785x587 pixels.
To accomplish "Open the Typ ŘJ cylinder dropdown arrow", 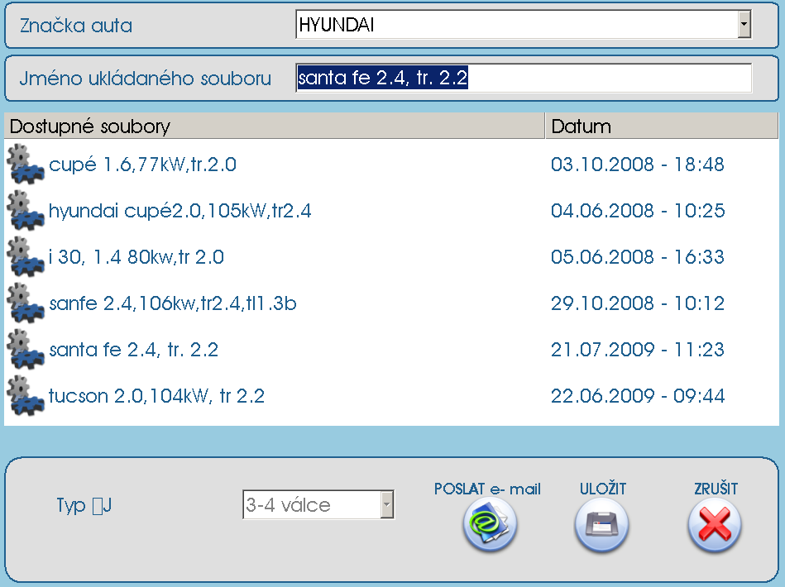I will click(x=386, y=504).
